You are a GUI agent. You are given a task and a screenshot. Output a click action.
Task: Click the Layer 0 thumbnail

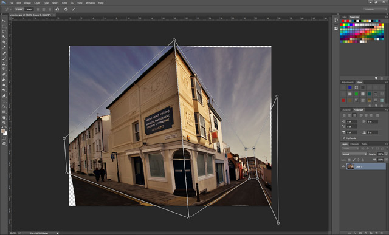(x=351, y=166)
